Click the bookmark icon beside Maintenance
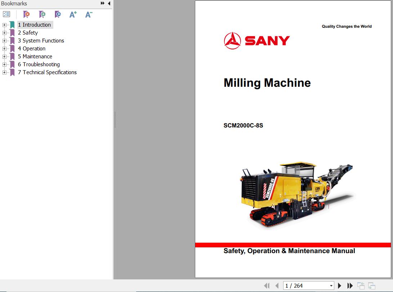The height and width of the screenshot is (292, 393). click(x=12, y=57)
